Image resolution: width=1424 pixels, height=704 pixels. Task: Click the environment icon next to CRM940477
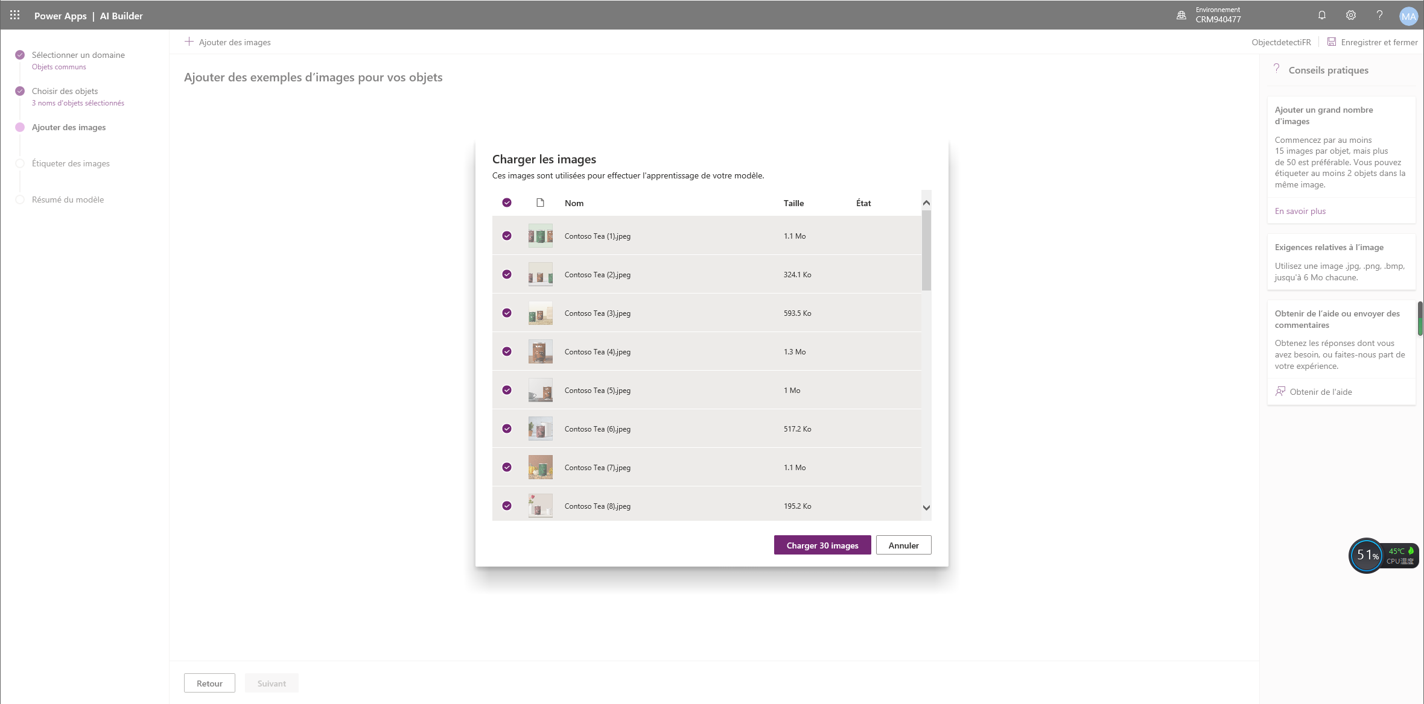coord(1181,16)
